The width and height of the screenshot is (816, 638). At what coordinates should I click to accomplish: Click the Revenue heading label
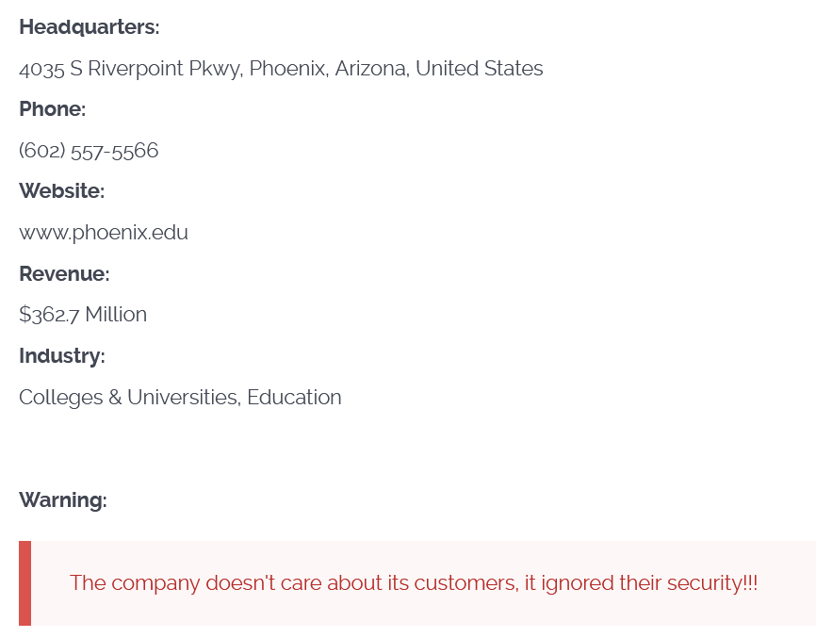pyautogui.click(x=64, y=274)
